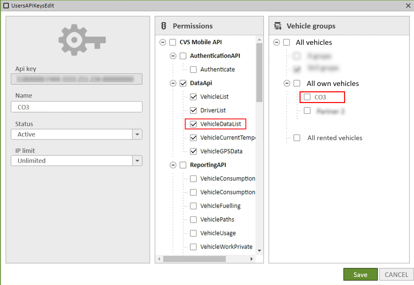Uncheck the VehicleGPSData checkbox
Image resolution: width=414 pixels, height=285 pixels.
(193, 151)
